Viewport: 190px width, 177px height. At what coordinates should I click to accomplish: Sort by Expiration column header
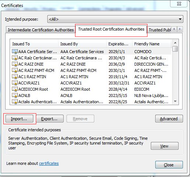pos(119,44)
